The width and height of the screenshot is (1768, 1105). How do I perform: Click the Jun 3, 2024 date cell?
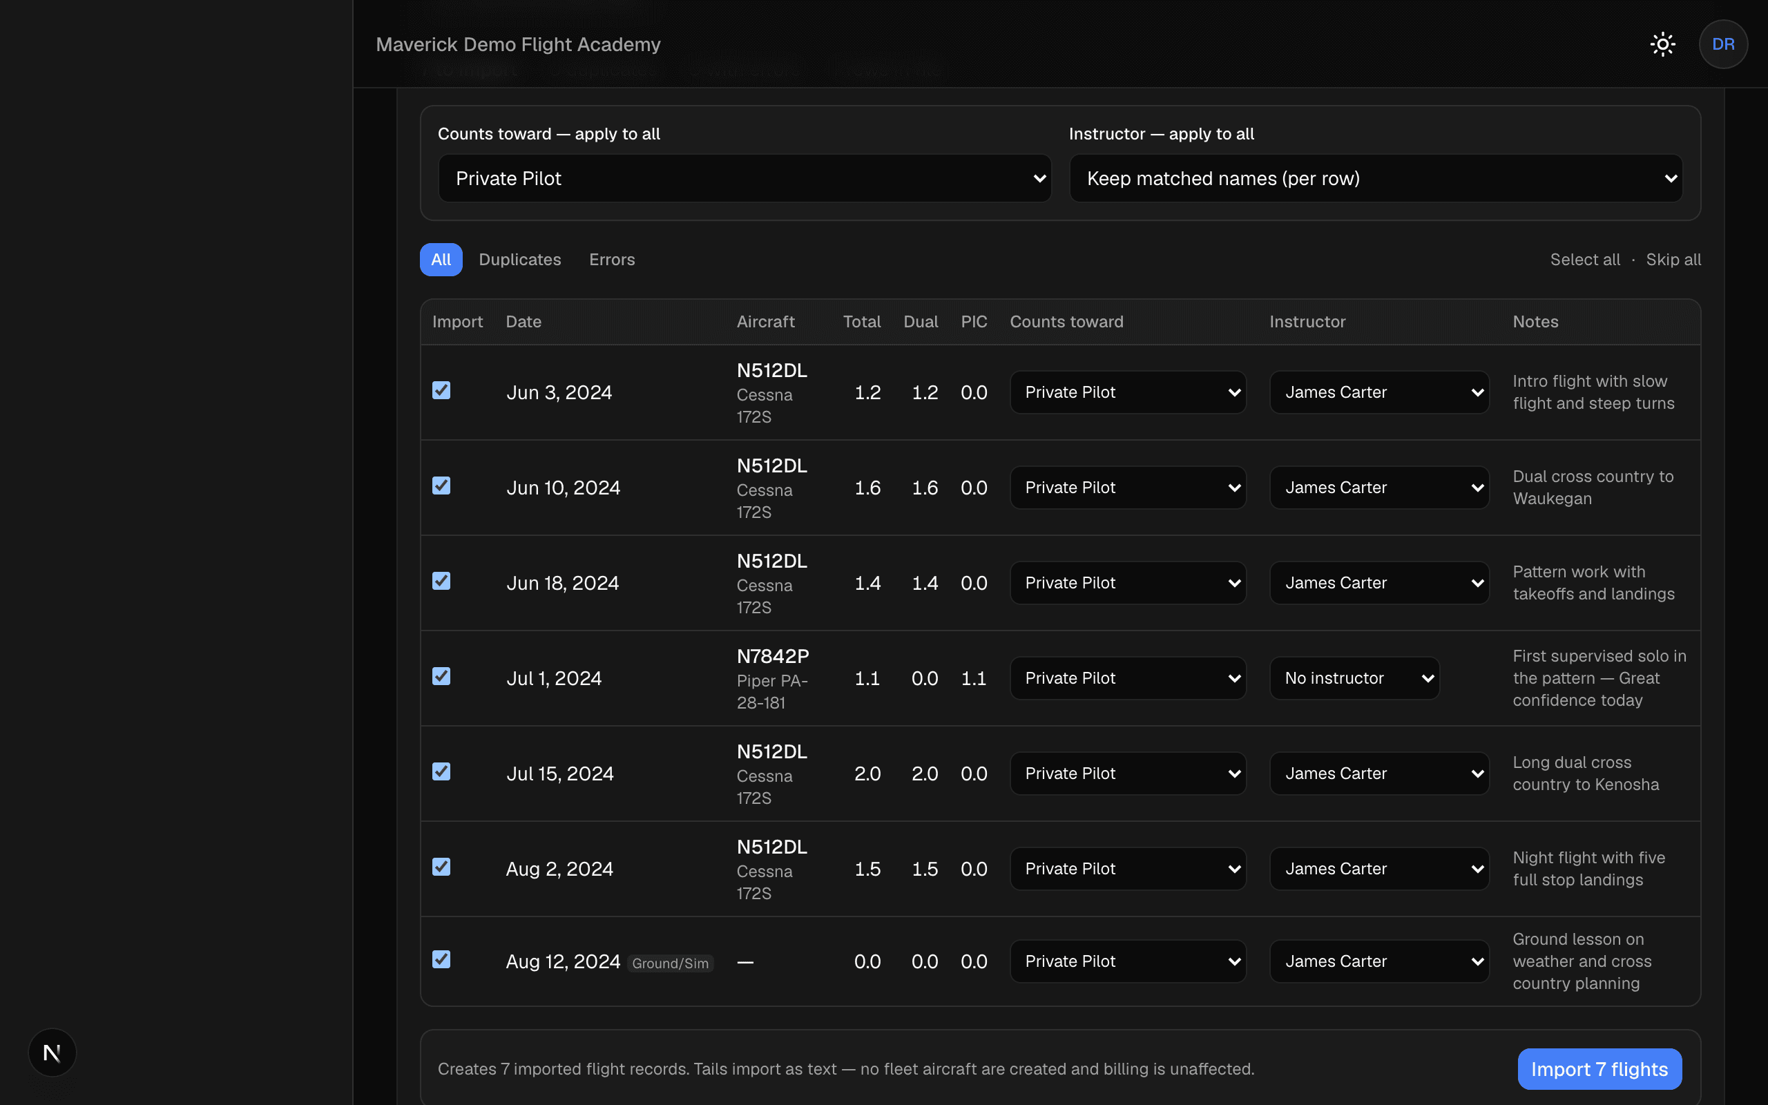559,392
